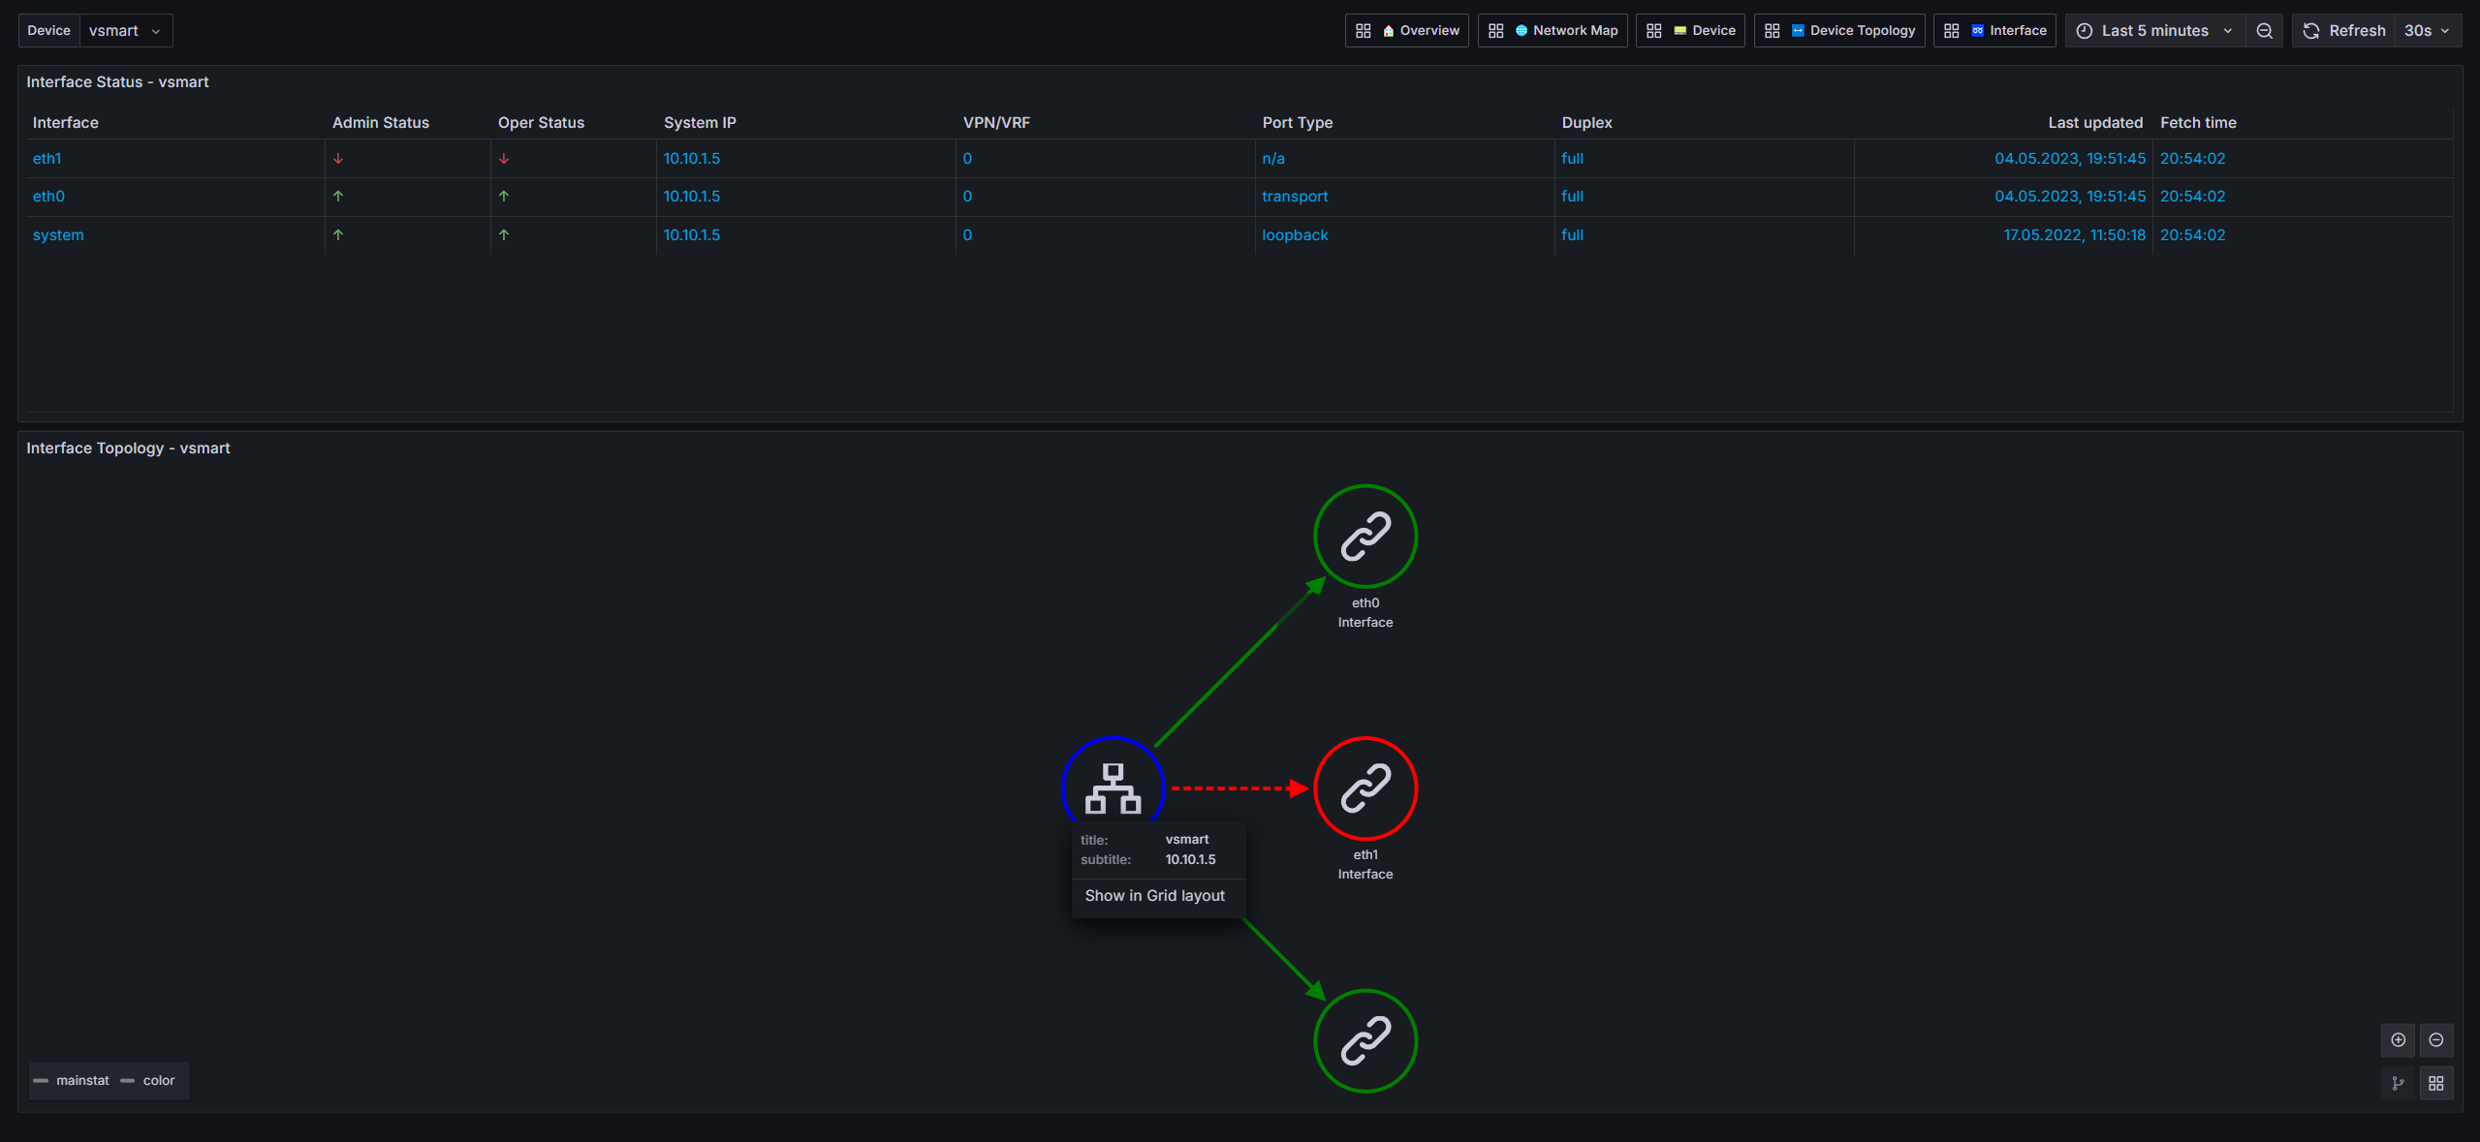The height and width of the screenshot is (1142, 2480).
Task: Open the vsmart device dropdown
Action: [x=126, y=31]
